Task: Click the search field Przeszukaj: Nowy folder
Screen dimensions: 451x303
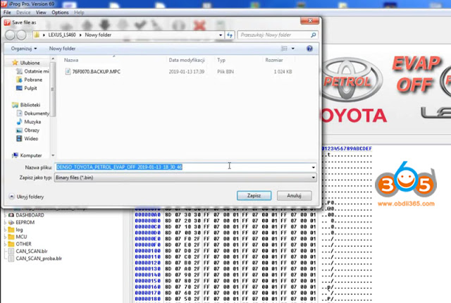Action: (x=274, y=35)
